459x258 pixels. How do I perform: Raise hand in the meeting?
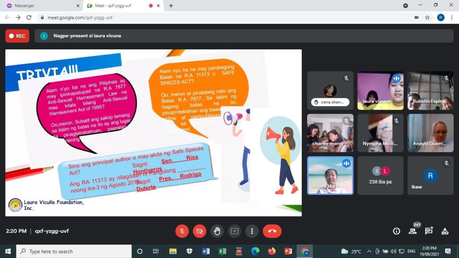pyautogui.click(x=217, y=231)
